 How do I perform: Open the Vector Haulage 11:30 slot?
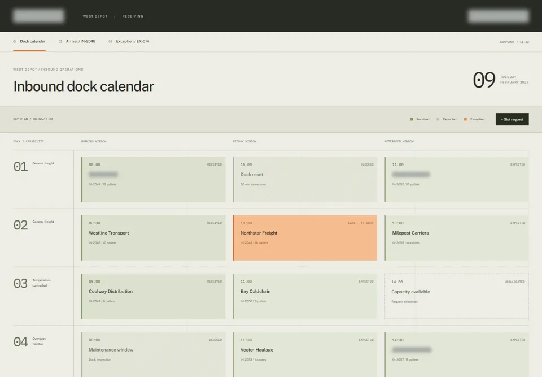tap(305, 354)
